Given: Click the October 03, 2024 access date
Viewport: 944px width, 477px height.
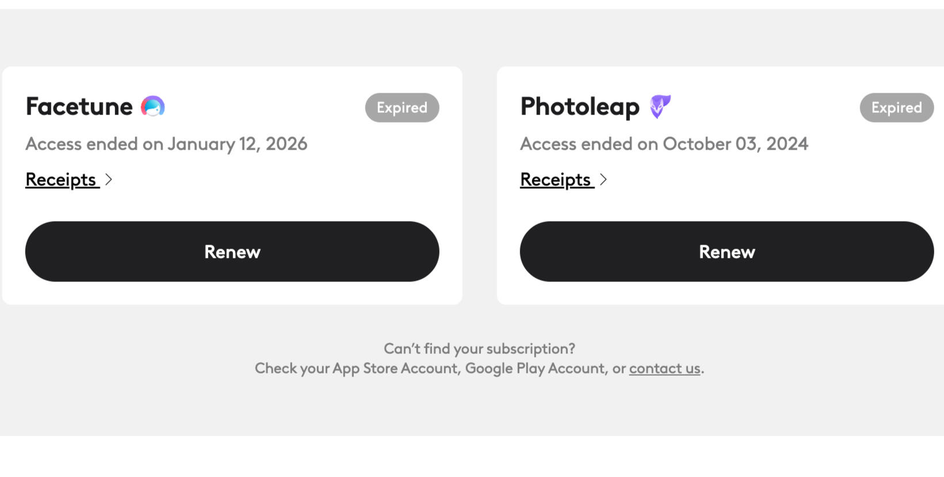Looking at the screenshot, I should point(735,144).
